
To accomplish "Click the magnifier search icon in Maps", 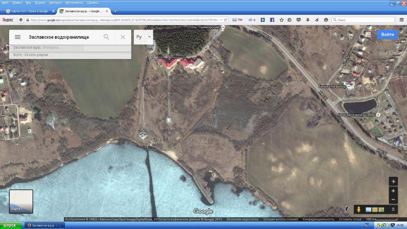I will tap(107, 37).
